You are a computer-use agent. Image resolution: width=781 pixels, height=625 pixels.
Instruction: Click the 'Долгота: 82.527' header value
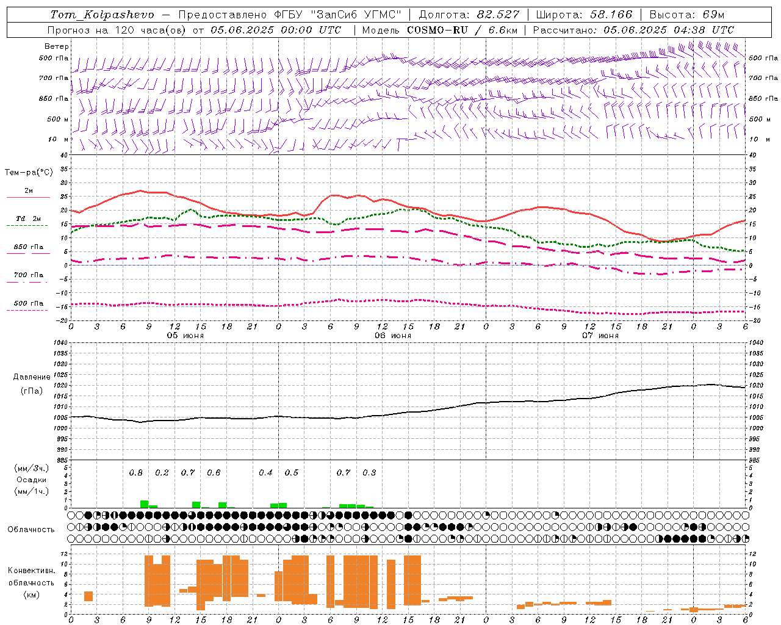click(x=469, y=15)
